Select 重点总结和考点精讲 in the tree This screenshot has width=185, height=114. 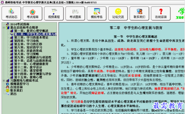coord(24,27)
